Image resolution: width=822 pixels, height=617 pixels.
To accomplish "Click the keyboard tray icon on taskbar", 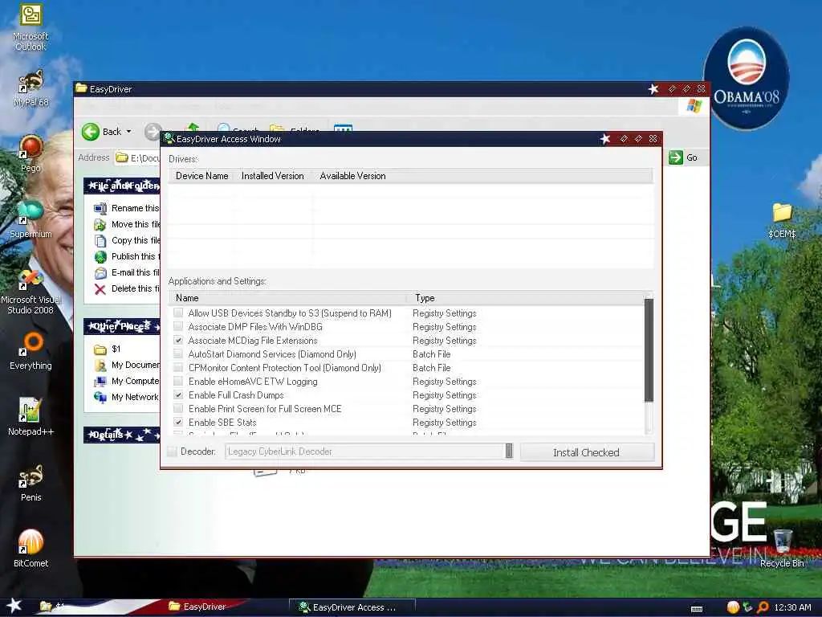I will click(x=697, y=609).
